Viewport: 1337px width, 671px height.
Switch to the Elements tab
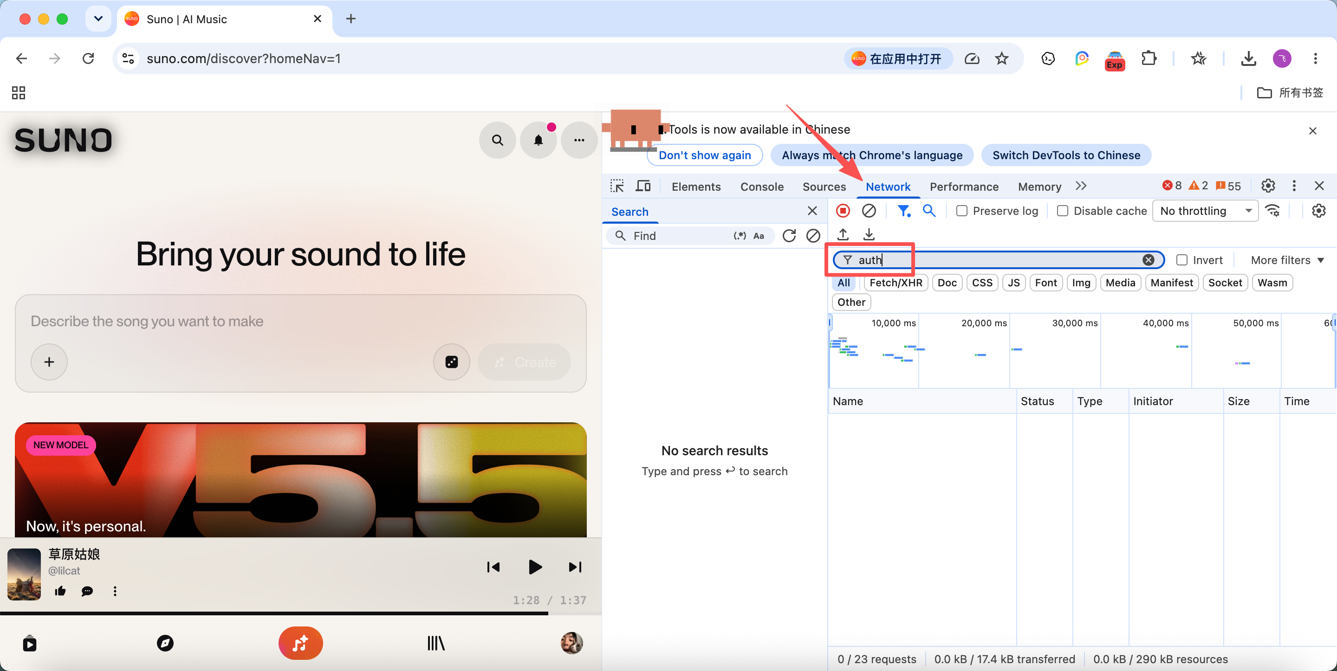696,186
